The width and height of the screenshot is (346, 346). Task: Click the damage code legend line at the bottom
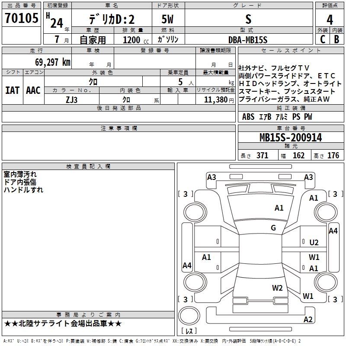(152, 341)
